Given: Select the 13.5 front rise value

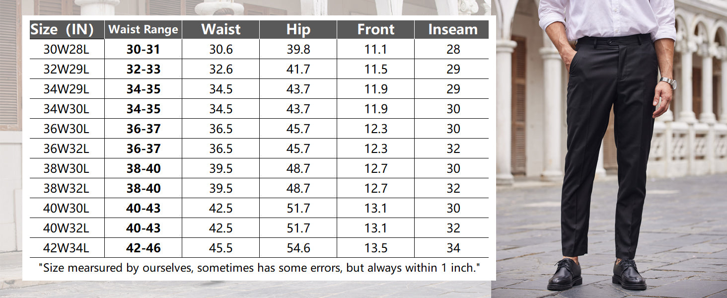Looking at the screenshot, I should point(375,248).
